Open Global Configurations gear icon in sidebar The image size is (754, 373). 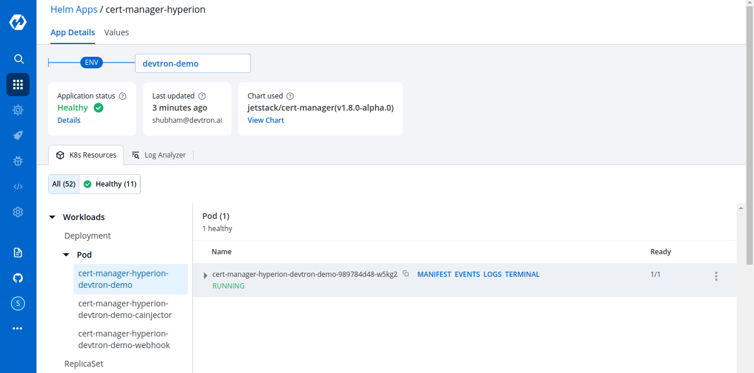18,212
